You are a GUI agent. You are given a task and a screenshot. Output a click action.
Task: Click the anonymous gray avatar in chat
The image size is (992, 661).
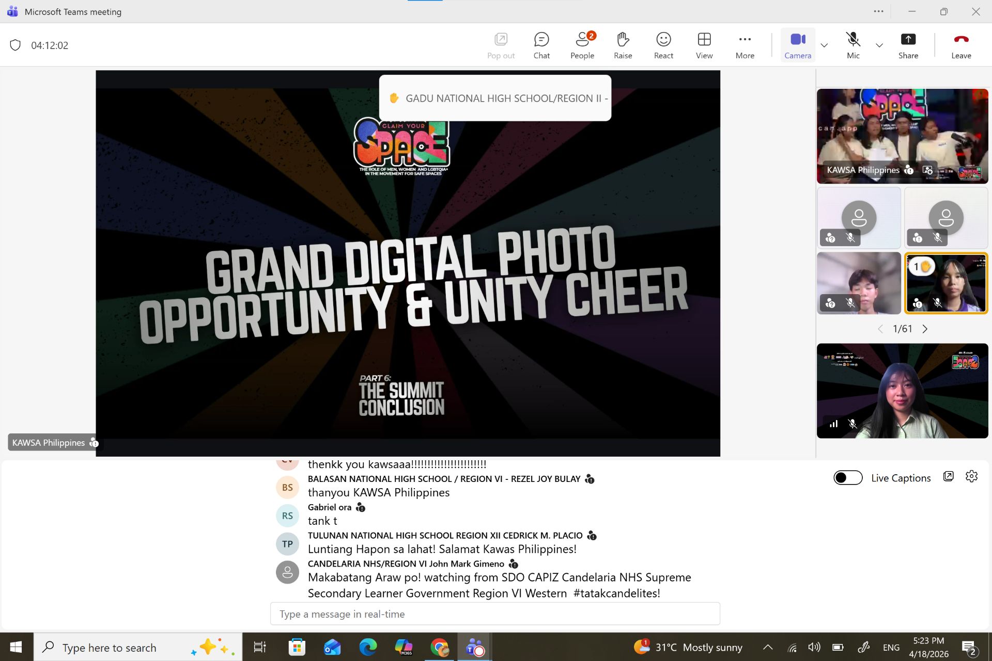(287, 572)
